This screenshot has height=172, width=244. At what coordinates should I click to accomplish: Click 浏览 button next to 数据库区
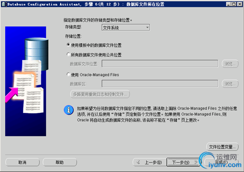pyautogui.click(x=230, y=84)
